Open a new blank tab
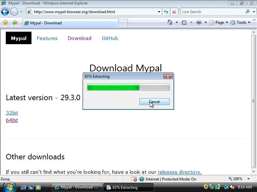The image size is (257, 192). click(x=123, y=23)
